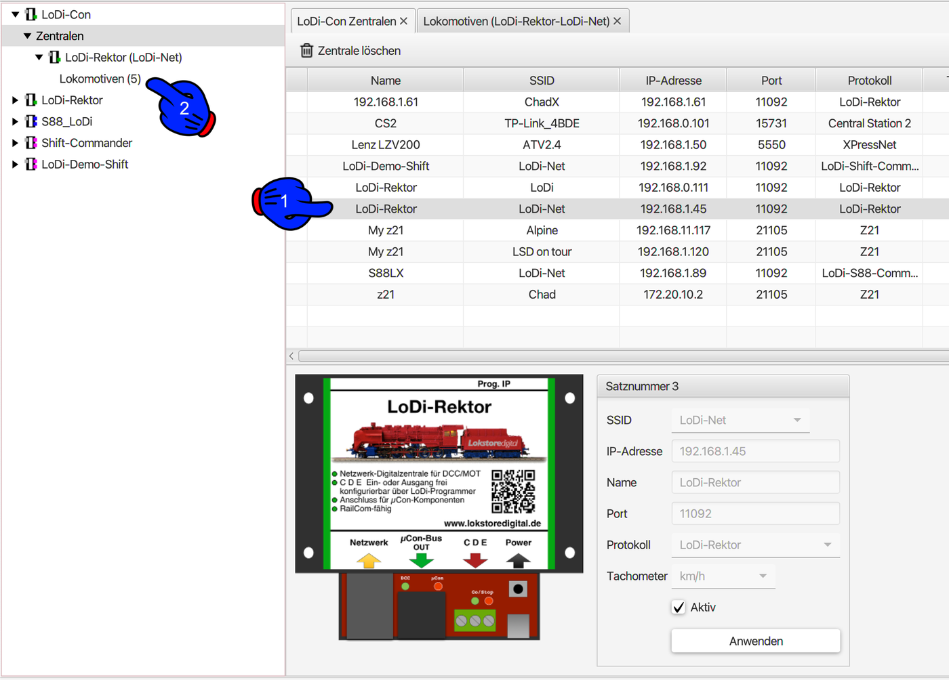This screenshot has height=680, width=949.
Task: Select Lokomotiven (5) in the tree
Action: click(100, 79)
